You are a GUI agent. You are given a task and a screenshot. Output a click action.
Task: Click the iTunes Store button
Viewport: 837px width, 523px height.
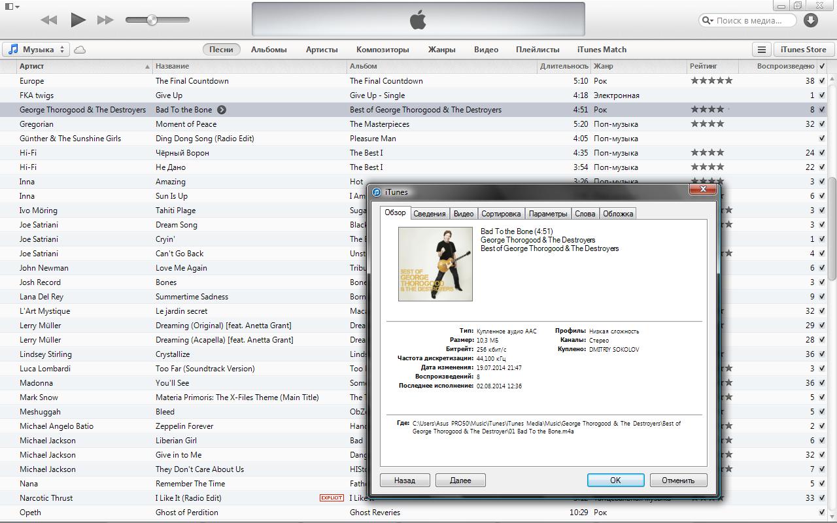point(803,50)
